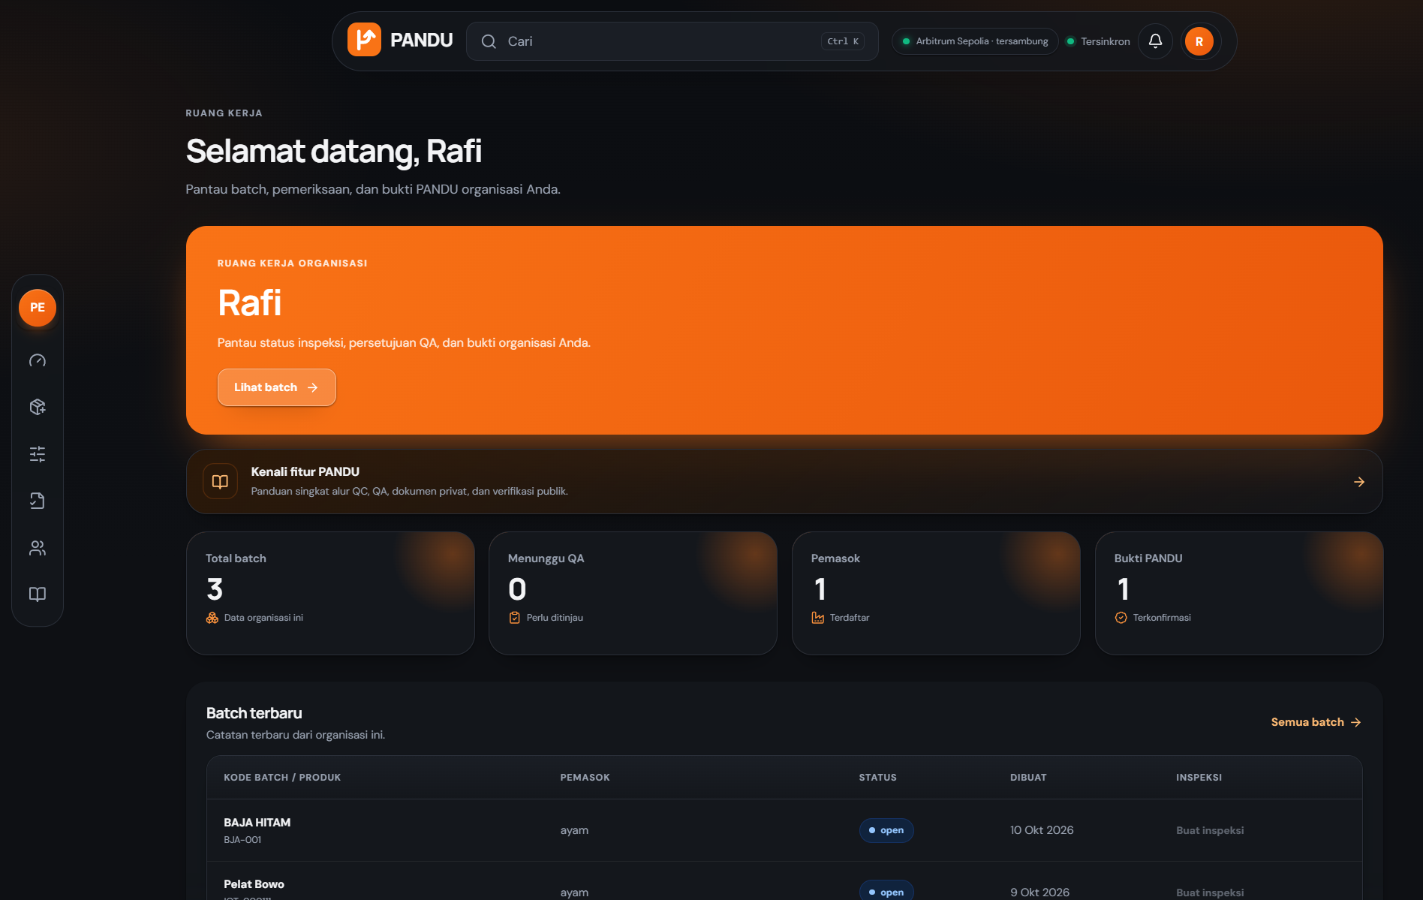Screen dimensions: 1423x900
Task: Click the BJA-001 batch code
Action: 242,840
